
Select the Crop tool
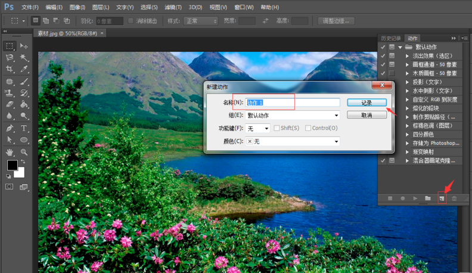[x=10, y=70]
